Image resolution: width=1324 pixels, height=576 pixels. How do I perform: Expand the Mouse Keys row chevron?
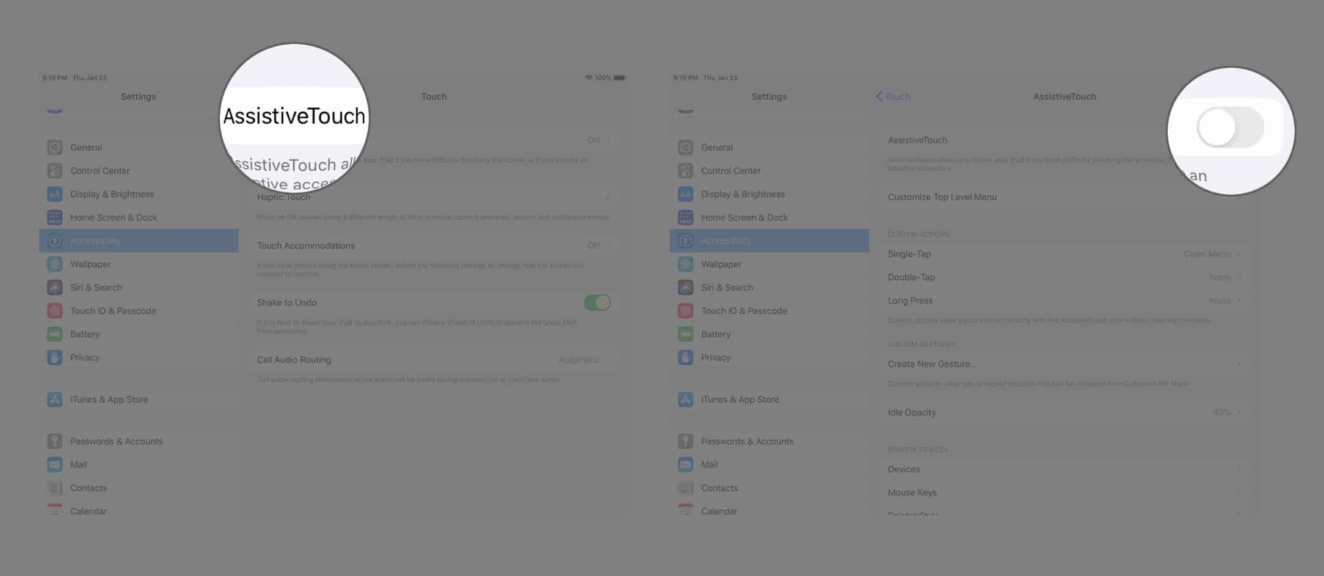(x=1239, y=492)
